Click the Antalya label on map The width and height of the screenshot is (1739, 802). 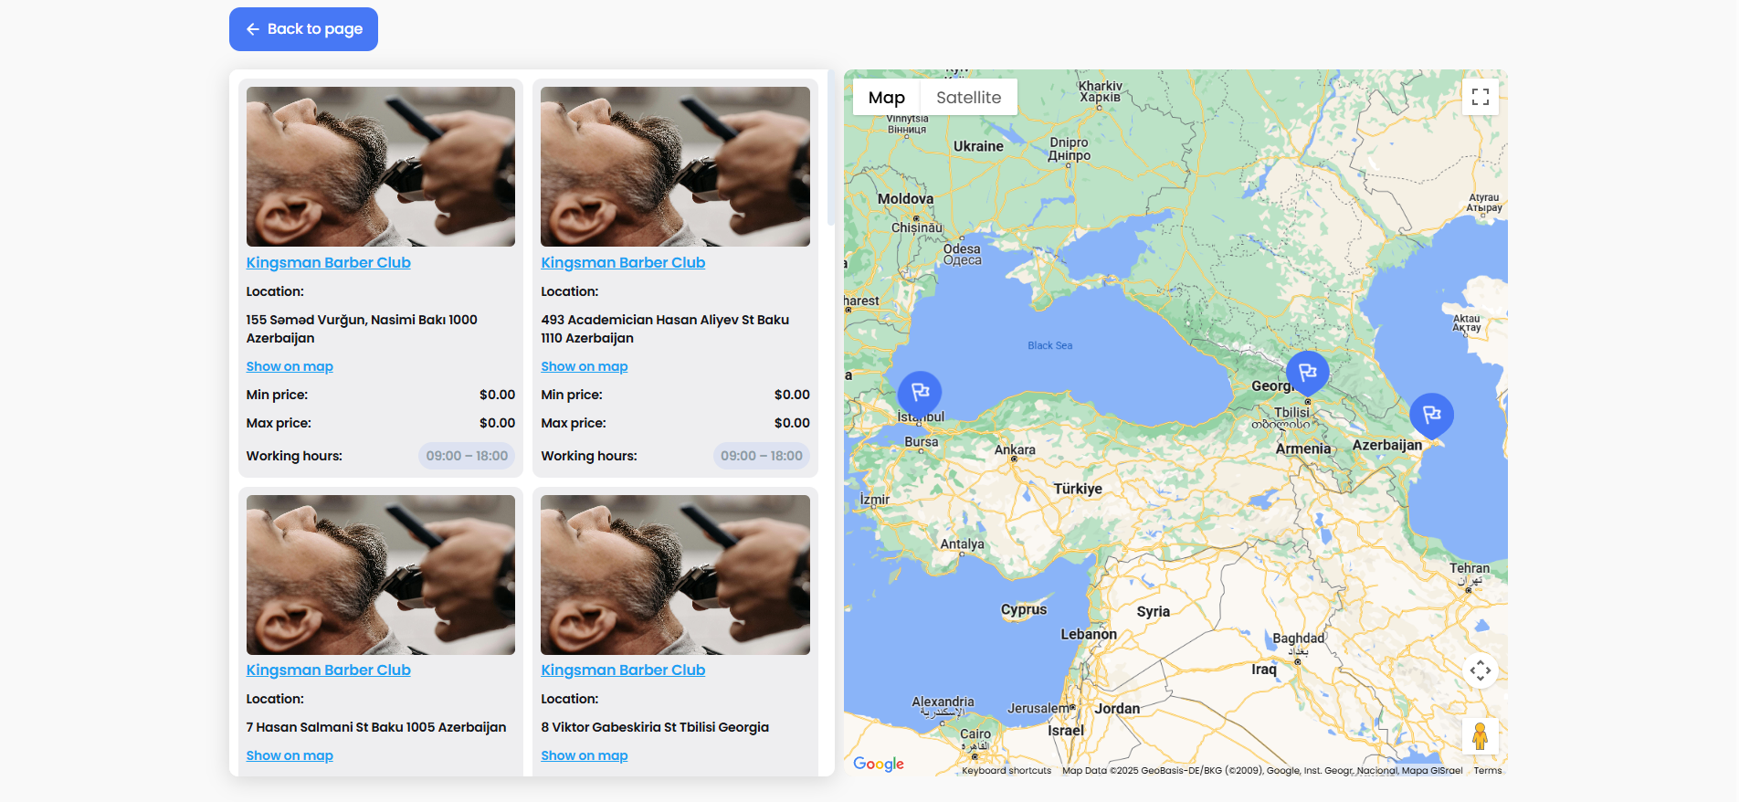click(963, 543)
